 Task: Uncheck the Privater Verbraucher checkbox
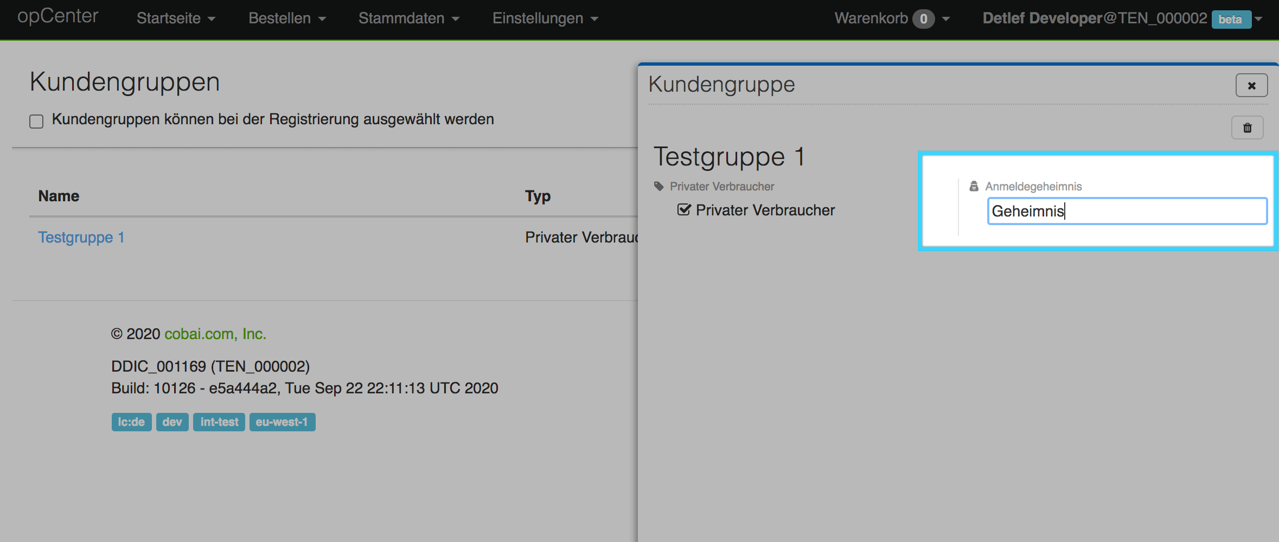684,210
